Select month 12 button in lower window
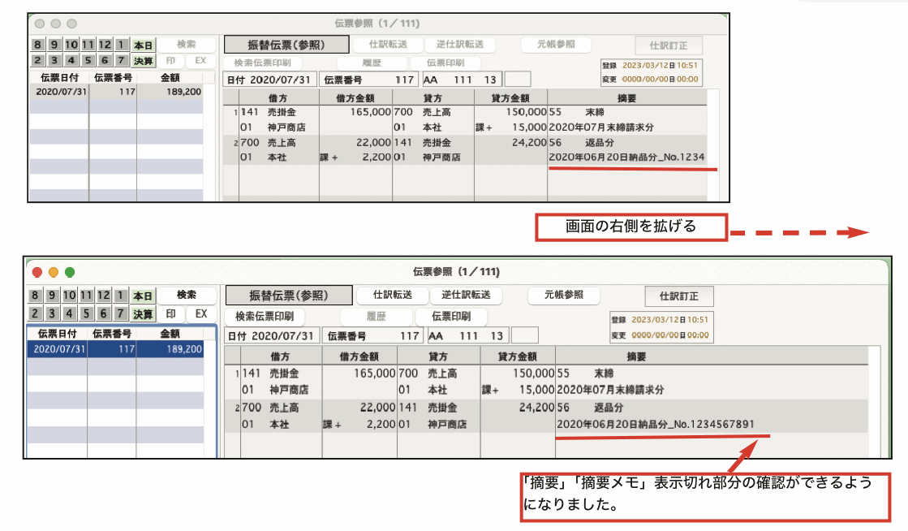Screen dimensions: 908x531 (x=104, y=296)
